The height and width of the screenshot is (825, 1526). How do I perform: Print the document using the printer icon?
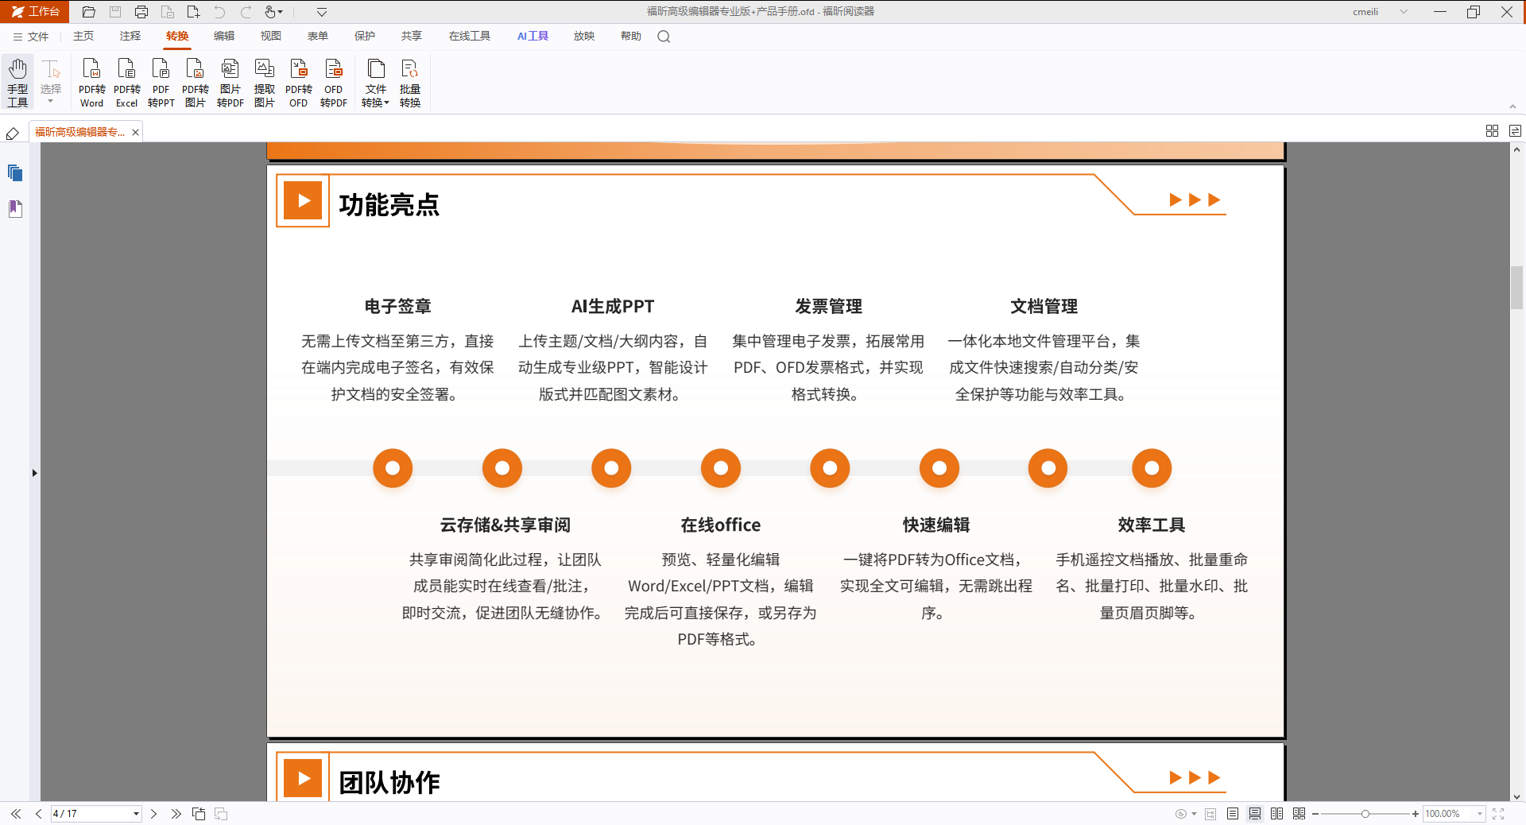141,12
